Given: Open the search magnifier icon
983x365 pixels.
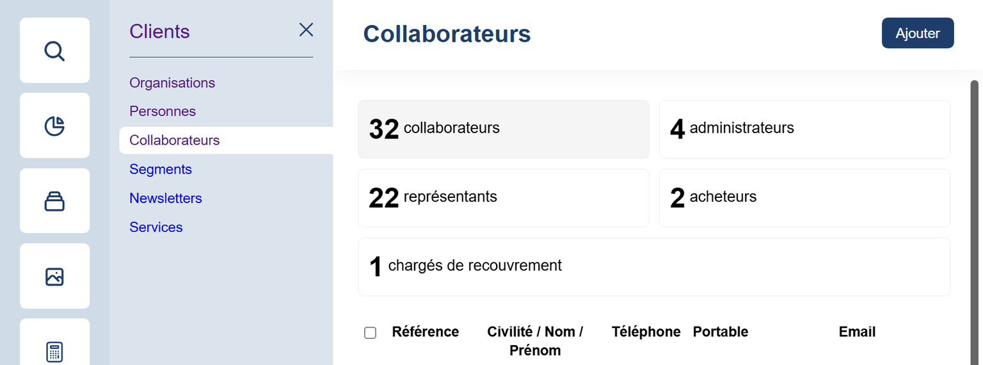Looking at the screenshot, I should (54, 51).
